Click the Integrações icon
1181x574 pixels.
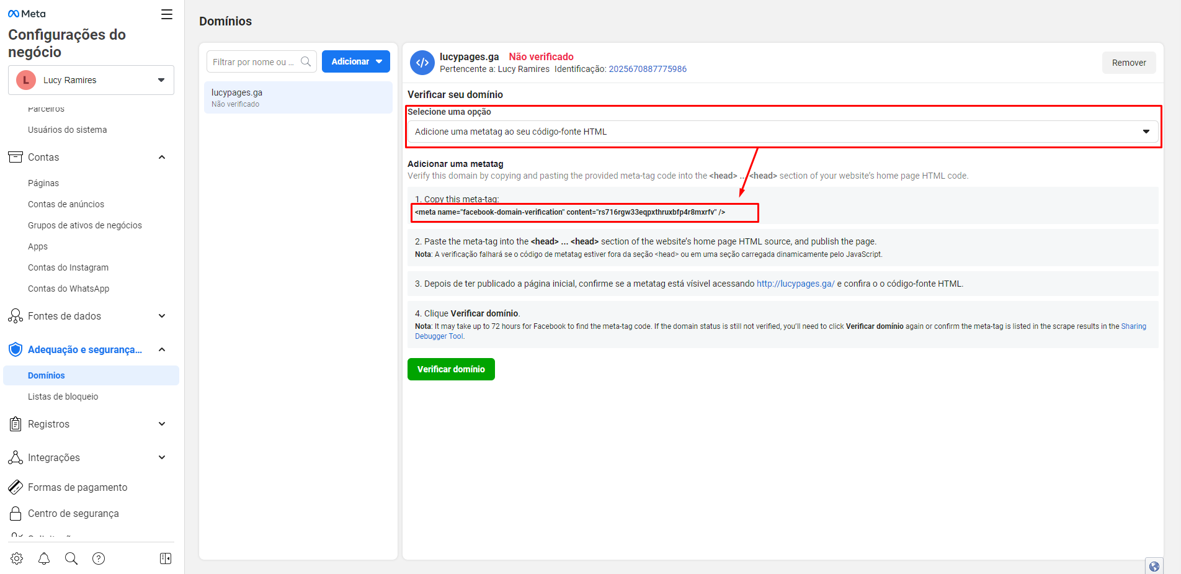[x=16, y=457]
